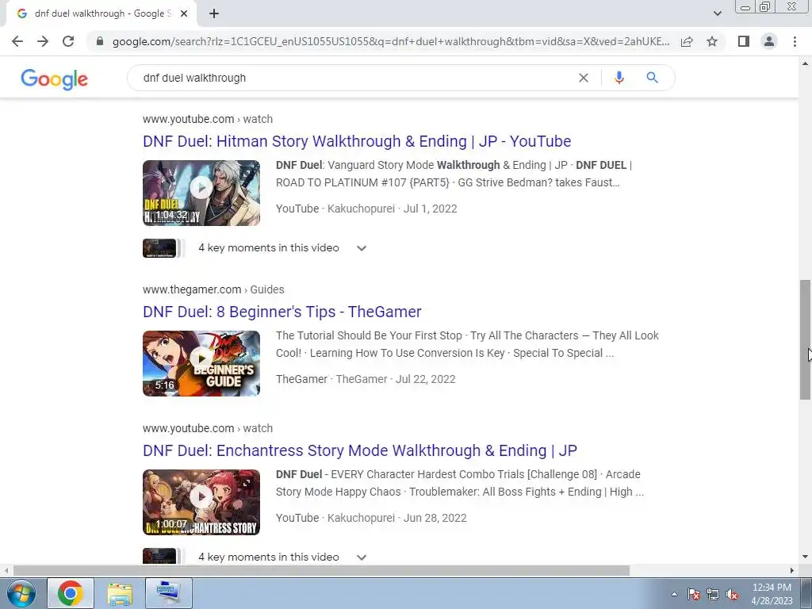This screenshot has width=812, height=609.
Task: Show hidden system tray icons
Action: pyautogui.click(x=674, y=594)
